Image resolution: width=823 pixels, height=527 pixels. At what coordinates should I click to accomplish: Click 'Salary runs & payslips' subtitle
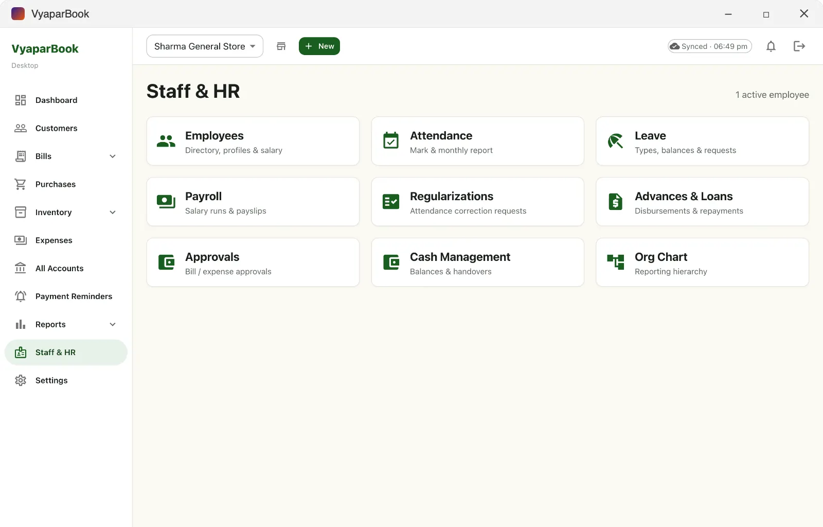226,211
